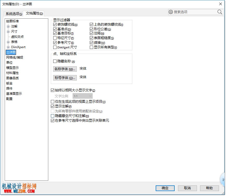Confirm with the 确定 button
The width and height of the screenshot is (226, 196).
[166, 188]
